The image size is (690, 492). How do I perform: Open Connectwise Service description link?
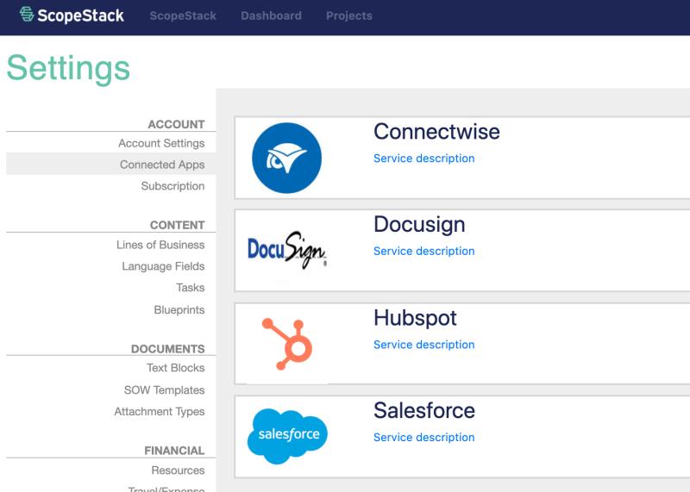tap(423, 159)
